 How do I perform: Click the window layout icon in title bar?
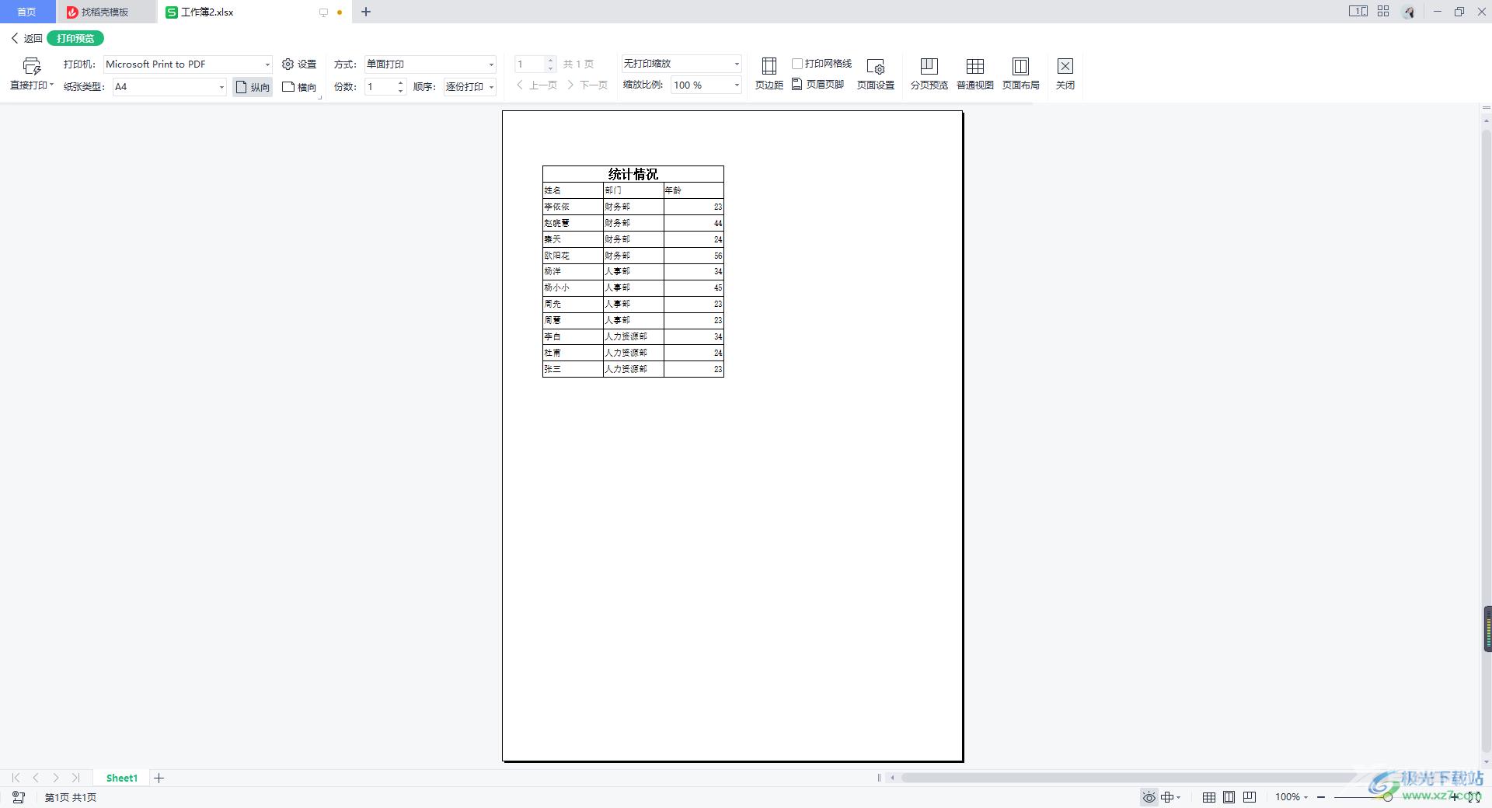pos(1358,12)
